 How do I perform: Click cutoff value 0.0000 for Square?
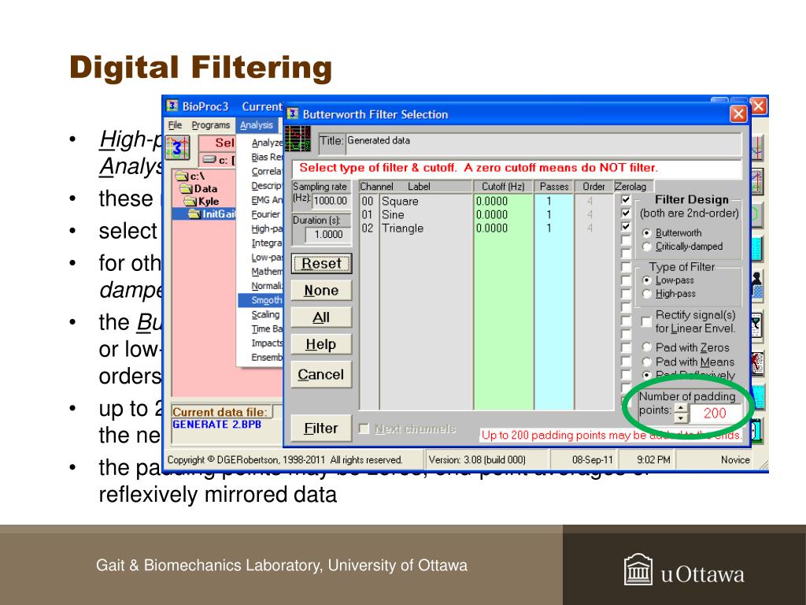click(492, 201)
